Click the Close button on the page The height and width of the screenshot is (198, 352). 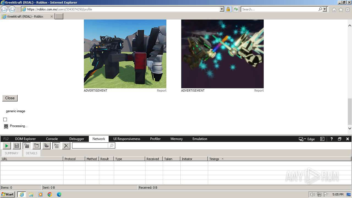pyautogui.click(x=10, y=98)
